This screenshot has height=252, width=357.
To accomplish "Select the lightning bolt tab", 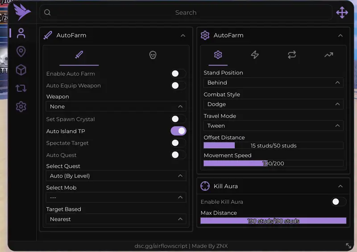I will coord(255,55).
